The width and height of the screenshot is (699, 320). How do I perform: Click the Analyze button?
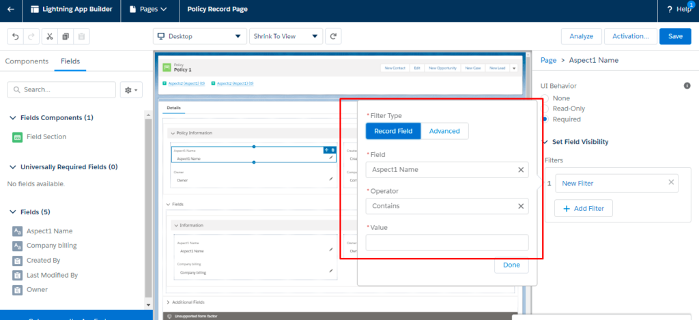(x=582, y=37)
